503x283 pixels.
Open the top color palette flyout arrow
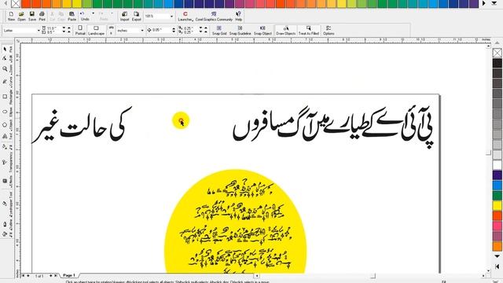[494, 3]
